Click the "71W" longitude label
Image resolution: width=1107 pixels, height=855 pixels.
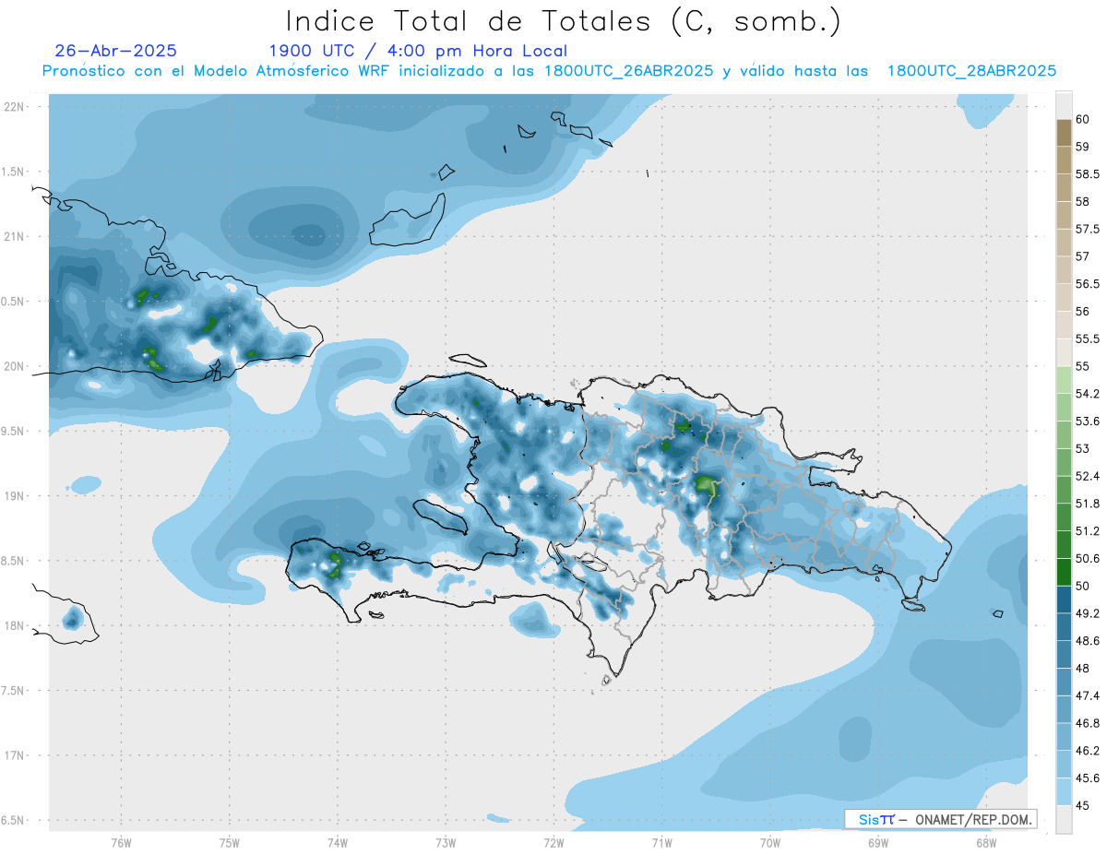point(661,843)
